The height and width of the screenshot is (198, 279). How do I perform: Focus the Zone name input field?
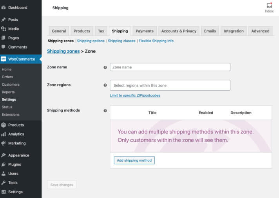170,67
